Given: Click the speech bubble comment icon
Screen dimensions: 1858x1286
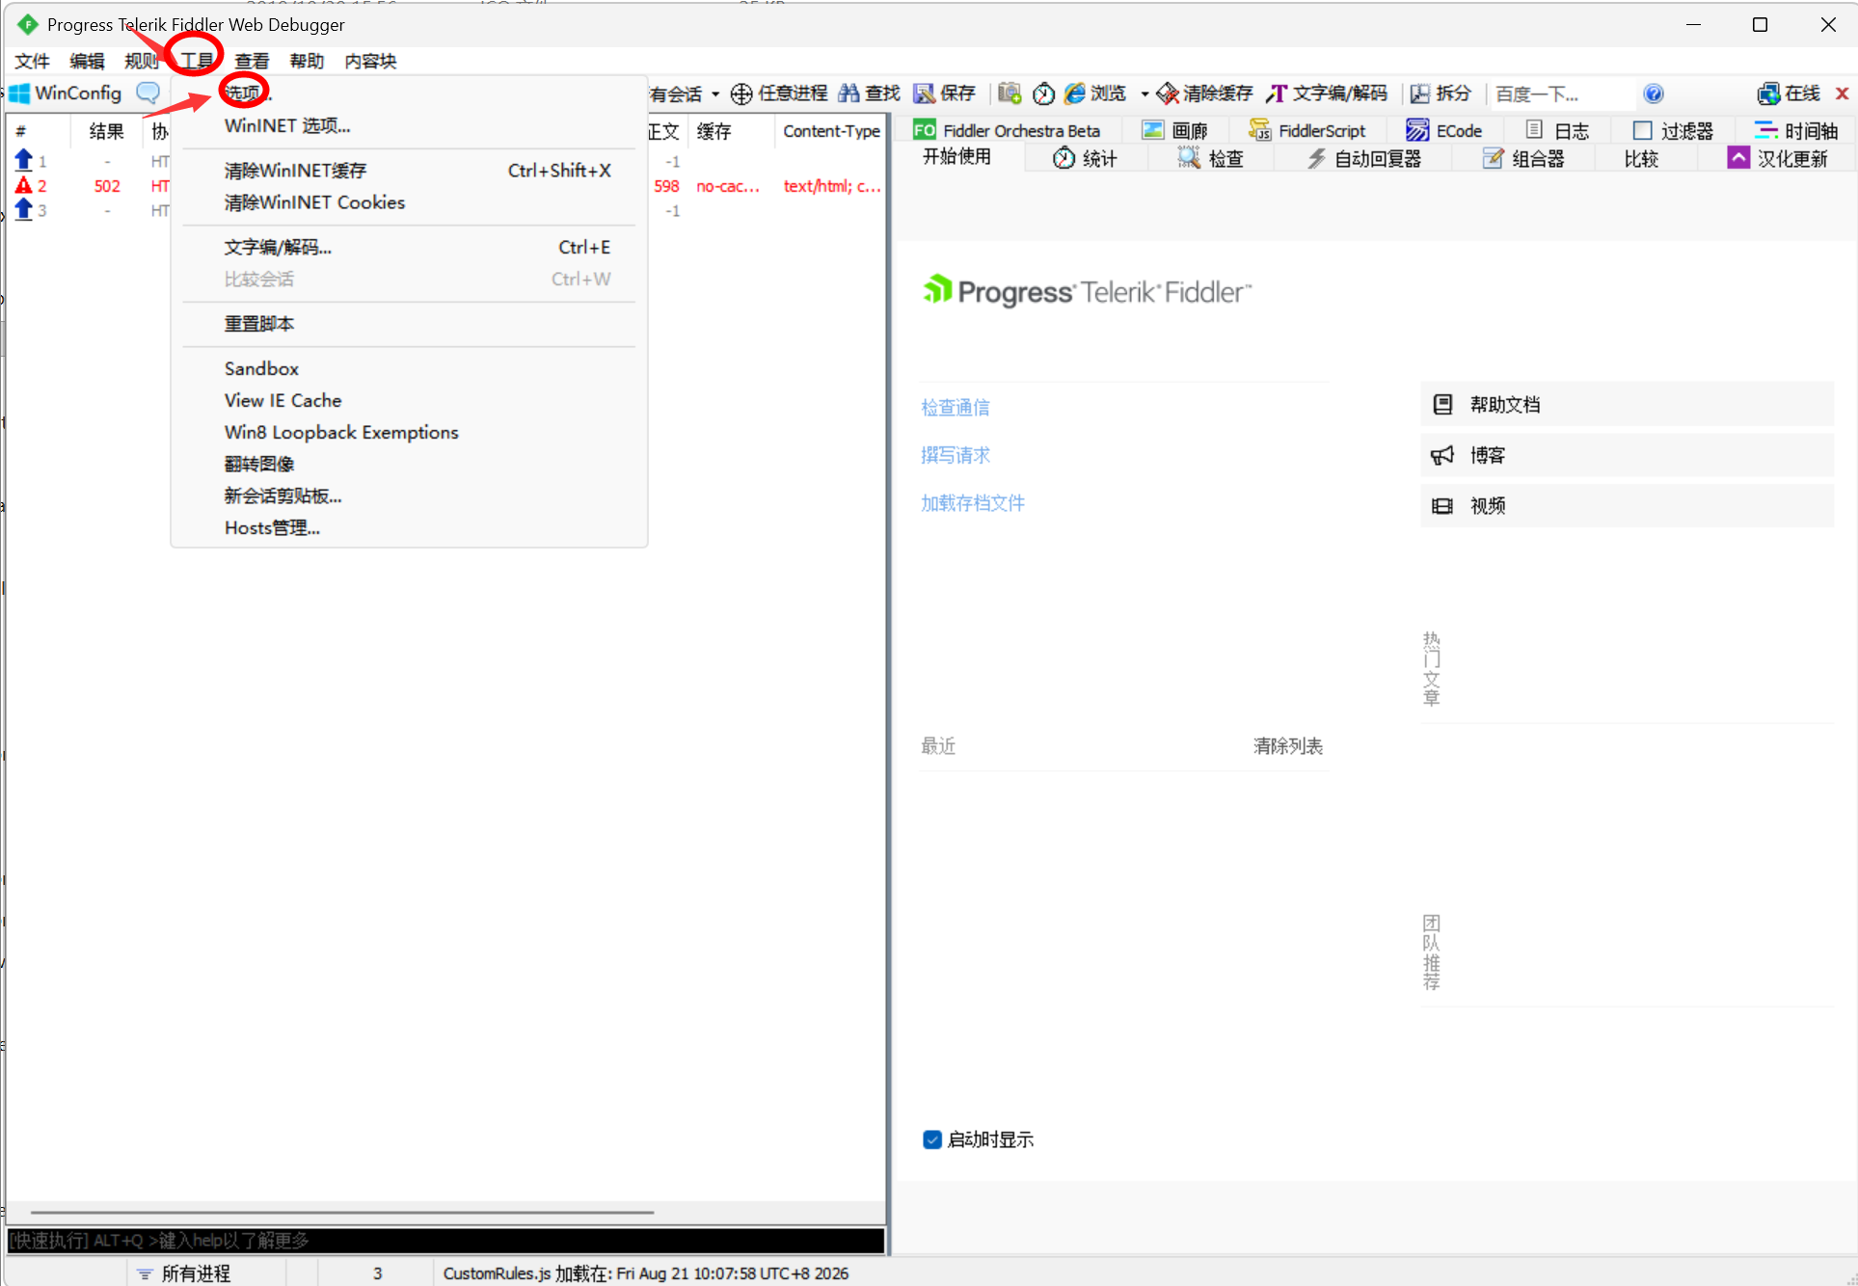Looking at the screenshot, I should point(148,94).
